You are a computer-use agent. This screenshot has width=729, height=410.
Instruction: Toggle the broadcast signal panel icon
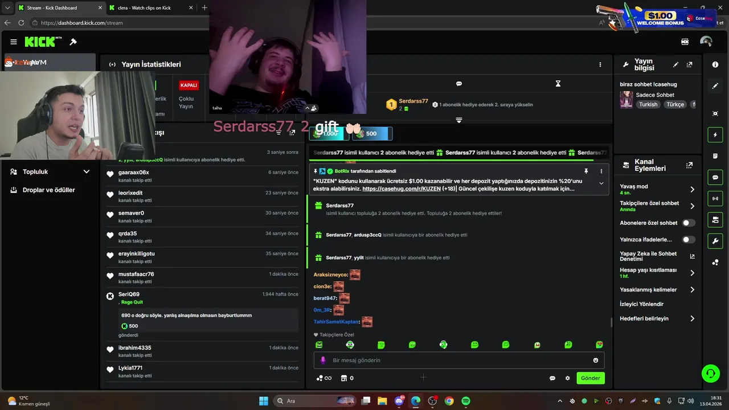pyautogui.click(x=715, y=198)
